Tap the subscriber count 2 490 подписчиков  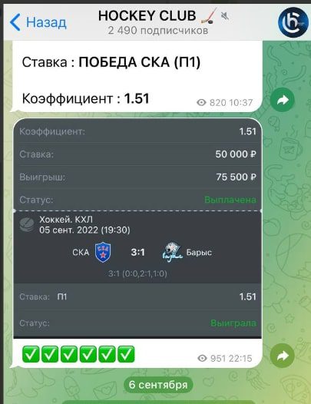coord(158,31)
